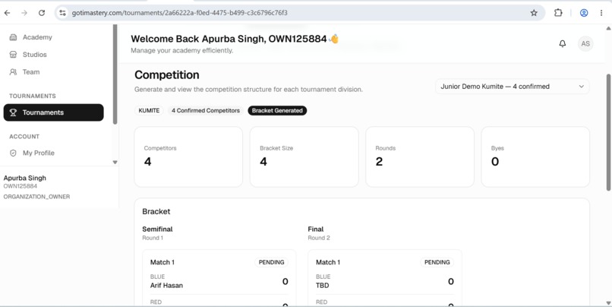This screenshot has height=307, width=612.
Task: Click the KUMITE tag
Action: click(149, 110)
